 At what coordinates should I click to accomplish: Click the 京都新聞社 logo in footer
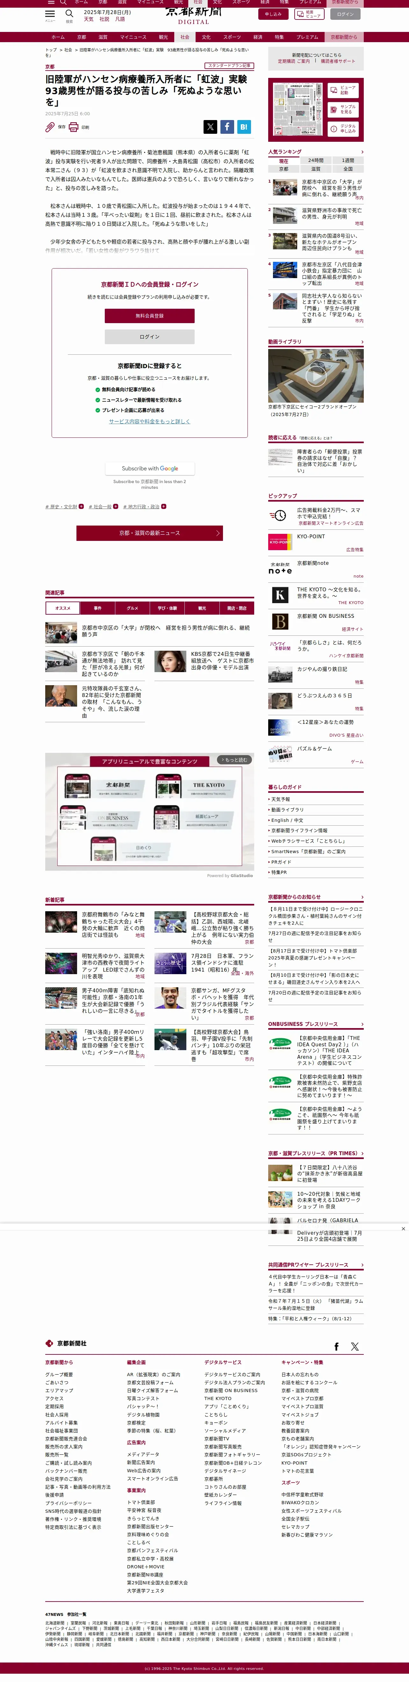(x=66, y=1343)
